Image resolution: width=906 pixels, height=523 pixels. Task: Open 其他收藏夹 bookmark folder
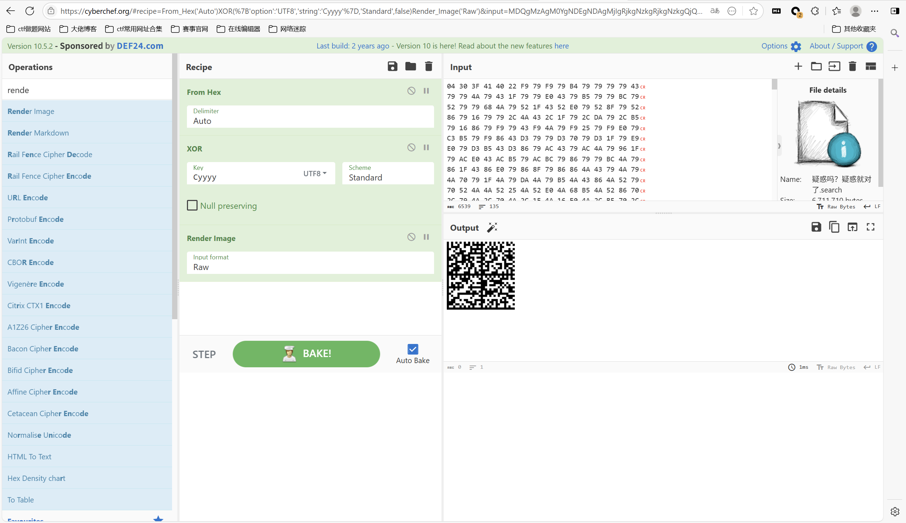click(x=854, y=29)
